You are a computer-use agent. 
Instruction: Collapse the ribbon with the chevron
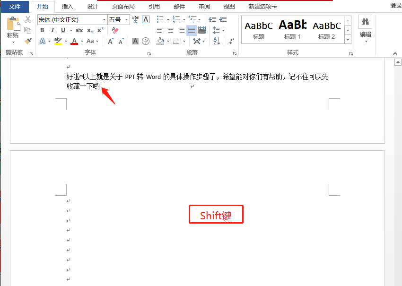pos(395,53)
